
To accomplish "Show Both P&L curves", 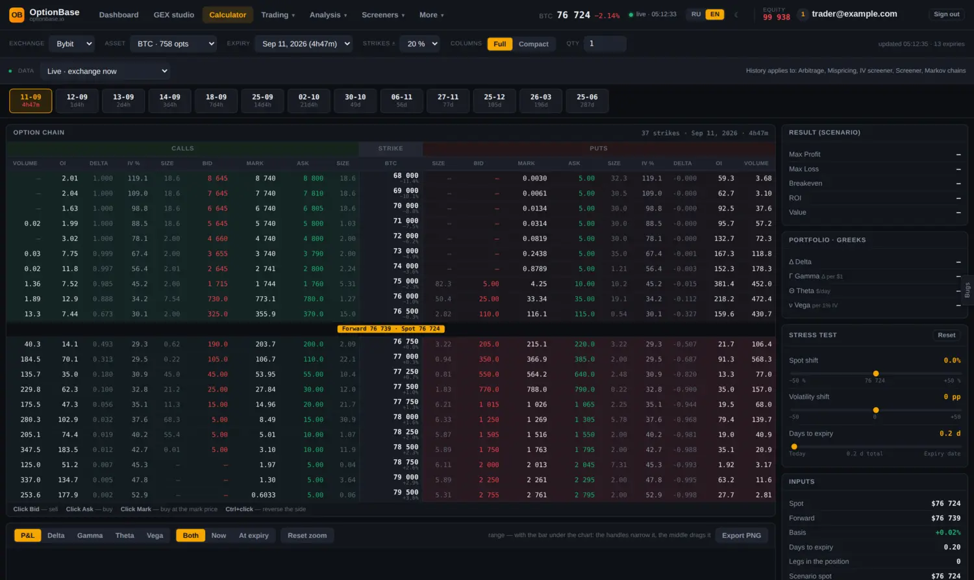I will pyautogui.click(x=191, y=536).
